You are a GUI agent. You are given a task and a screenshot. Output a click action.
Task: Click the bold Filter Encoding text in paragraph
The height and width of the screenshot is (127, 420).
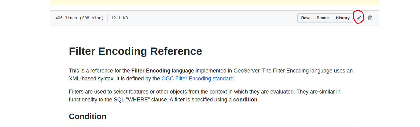coord(151,71)
